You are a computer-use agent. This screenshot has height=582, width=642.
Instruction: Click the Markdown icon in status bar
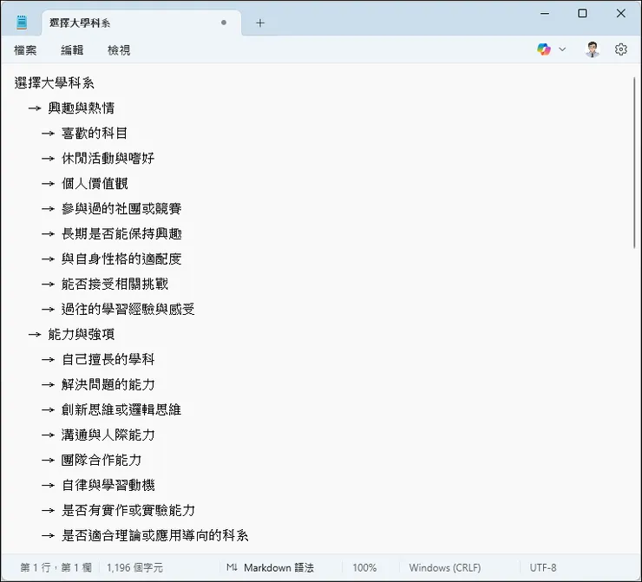tap(232, 567)
